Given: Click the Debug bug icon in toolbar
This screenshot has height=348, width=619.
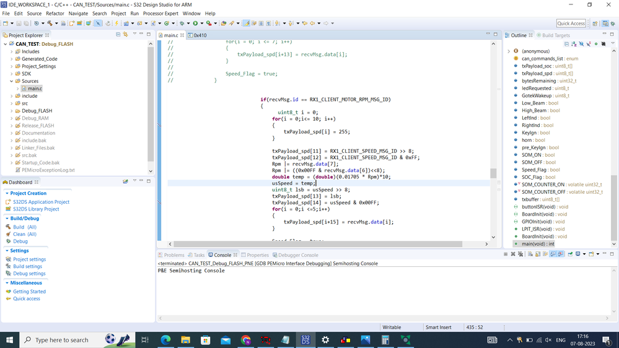Looking at the screenshot, I should pyautogui.click(x=182, y=24).
